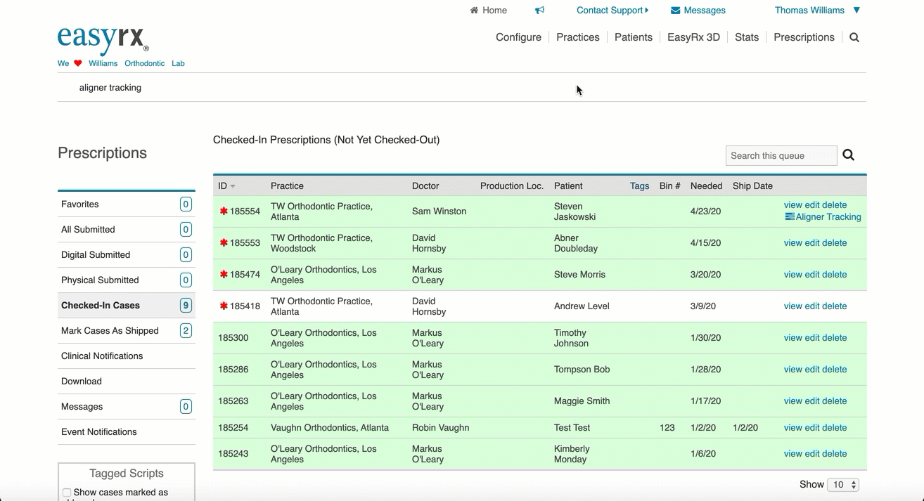Click edit for prescription 185474

point(811,275)
